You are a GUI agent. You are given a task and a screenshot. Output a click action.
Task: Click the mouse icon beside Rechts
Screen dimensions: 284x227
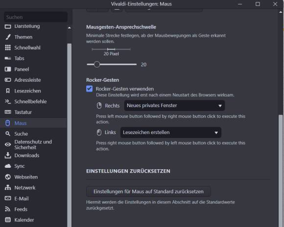pyautogui.click(x=99, y=106)
